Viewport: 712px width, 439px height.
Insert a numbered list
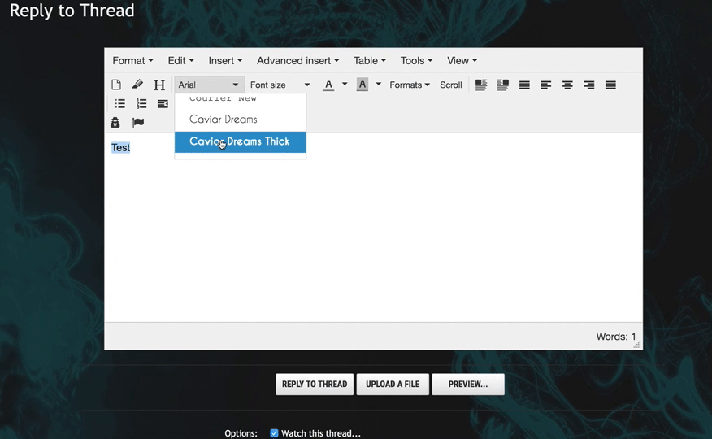141,103
